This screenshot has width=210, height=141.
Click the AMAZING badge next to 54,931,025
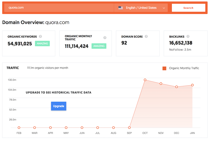point(42,44)
